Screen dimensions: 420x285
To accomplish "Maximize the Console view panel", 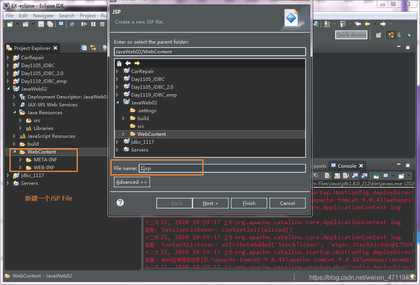I will [408, 165].
